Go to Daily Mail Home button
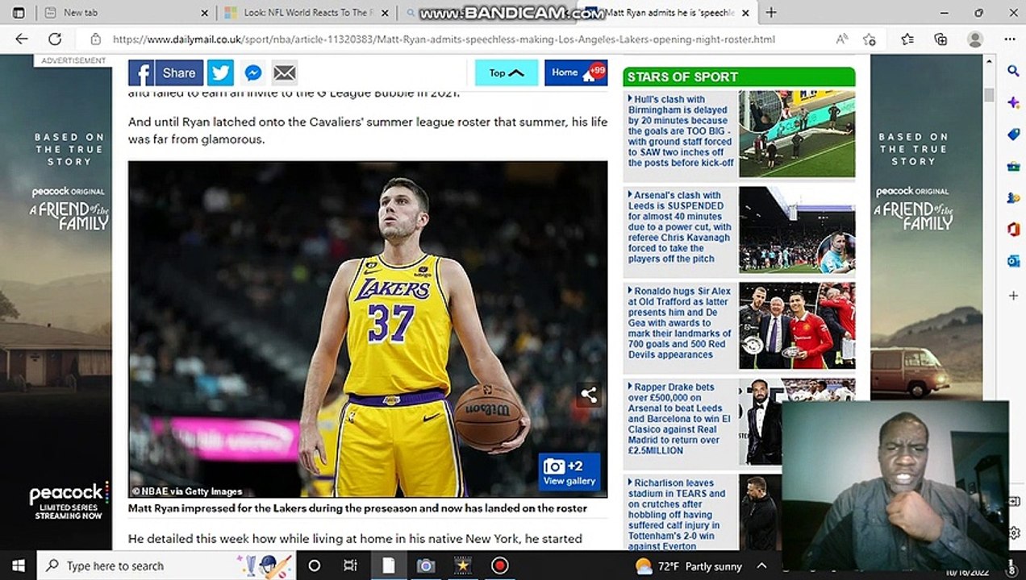1026x580 pixels. click(x=575, y=72)
